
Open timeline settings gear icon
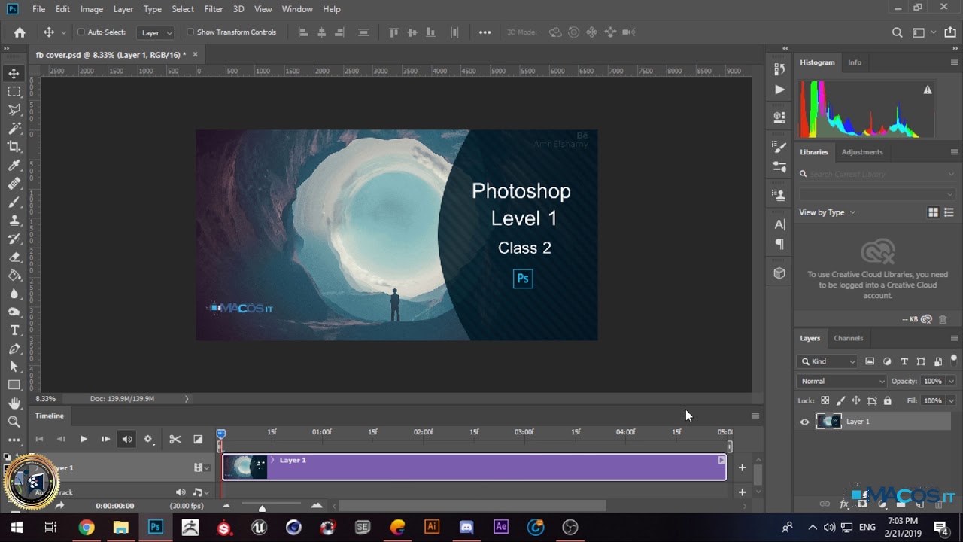coord(148,439)
